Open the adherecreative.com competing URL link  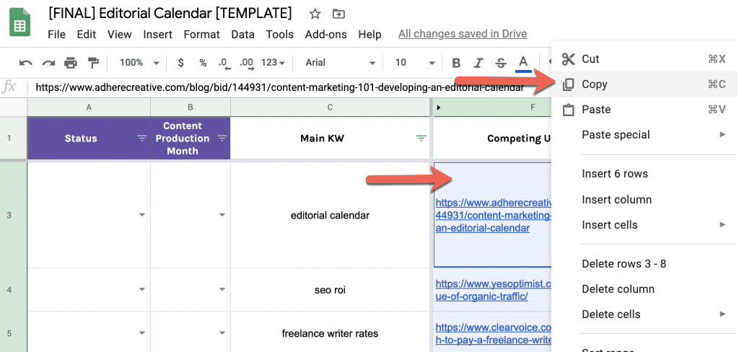(493, 216)
